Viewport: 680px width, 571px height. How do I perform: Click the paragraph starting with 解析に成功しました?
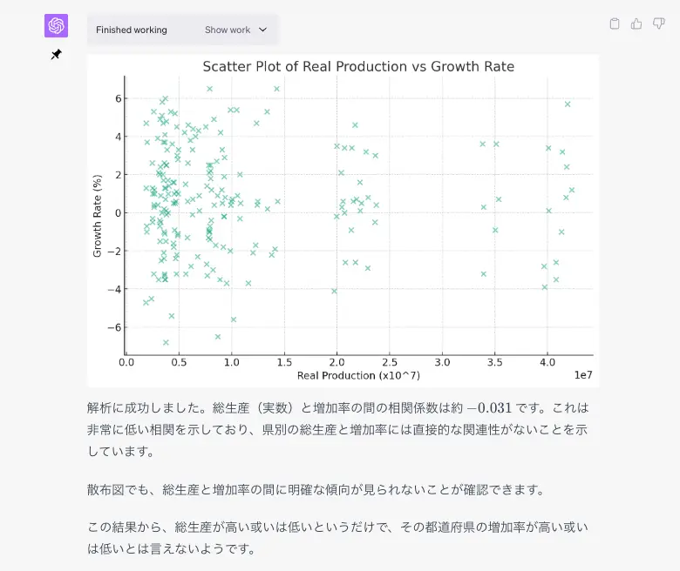(338, 429)
